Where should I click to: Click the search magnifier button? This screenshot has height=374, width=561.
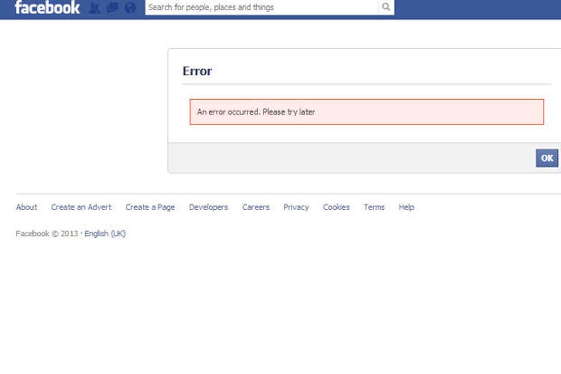pyautogui.click(x=386, y=7)
